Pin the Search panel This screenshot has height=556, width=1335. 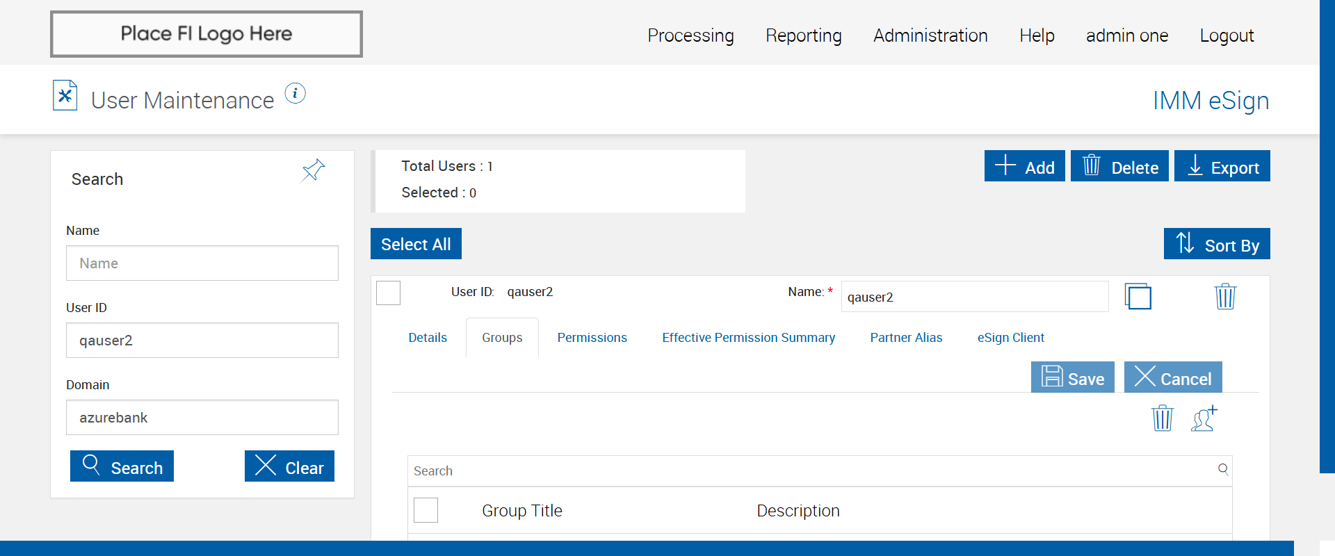[x=313, y=170]
